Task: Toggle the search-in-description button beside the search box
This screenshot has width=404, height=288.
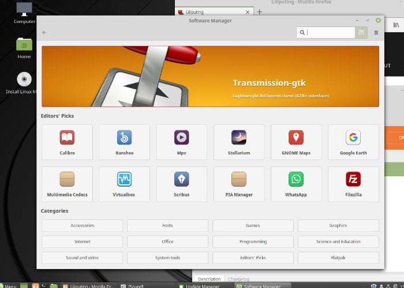Action: point(361,32)
